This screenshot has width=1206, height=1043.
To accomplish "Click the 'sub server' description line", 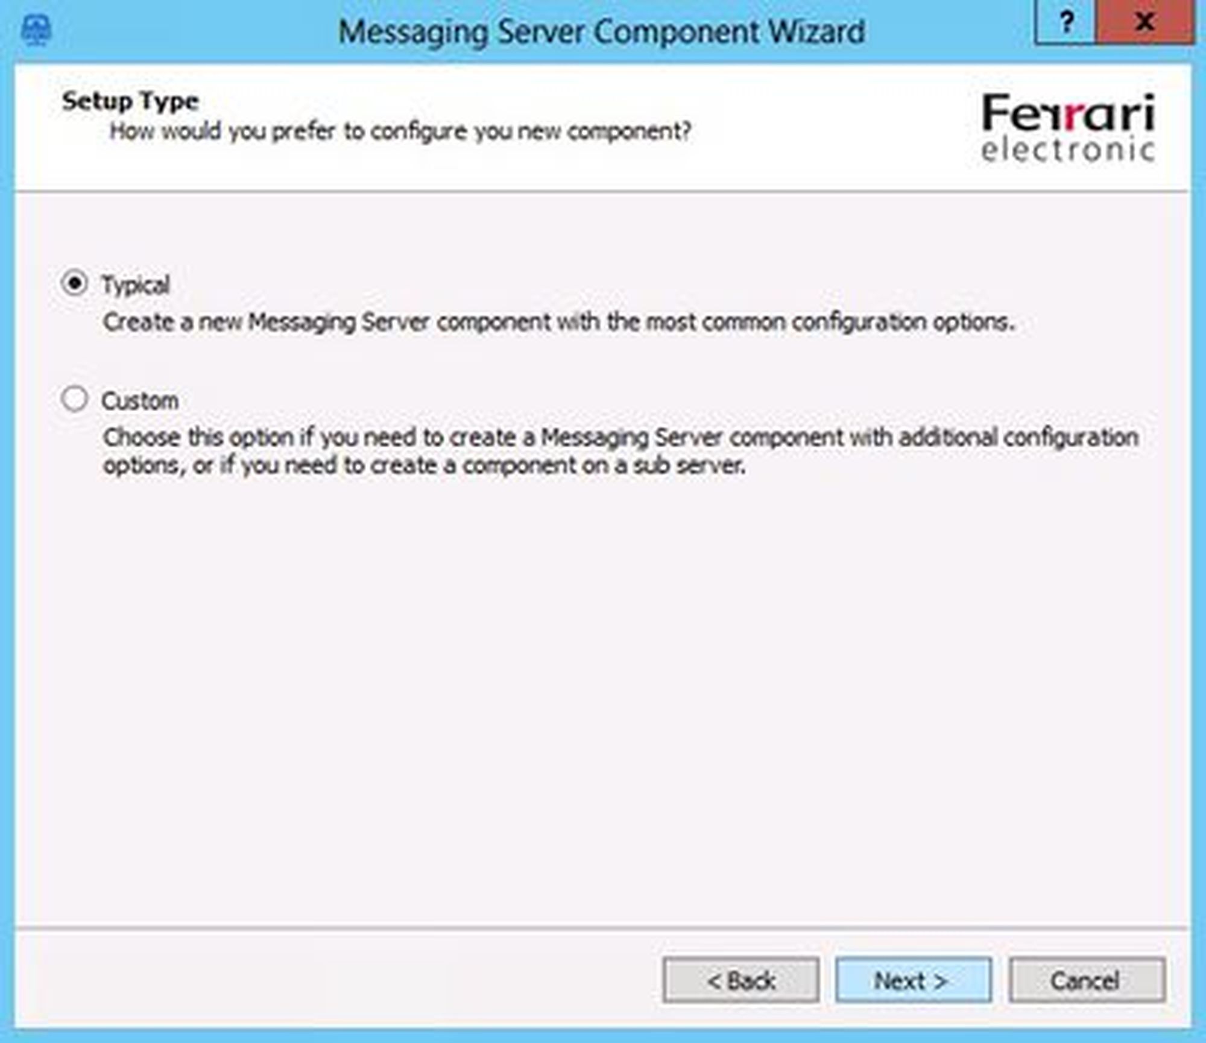I will tap(424, 466).
